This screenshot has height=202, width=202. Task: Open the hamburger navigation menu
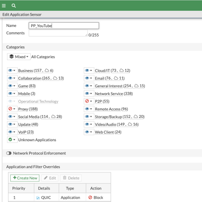(4, 5)
